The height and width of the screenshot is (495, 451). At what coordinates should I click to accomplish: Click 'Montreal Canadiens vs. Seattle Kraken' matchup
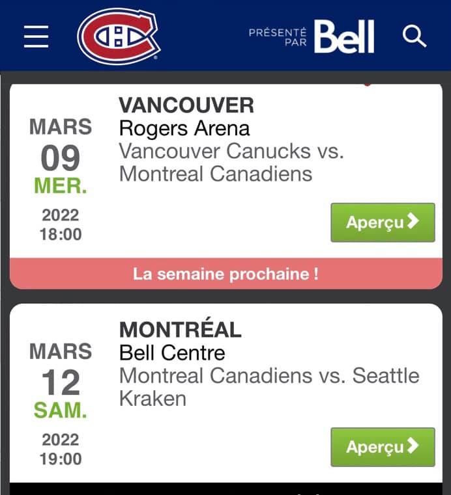pos(269,387)
